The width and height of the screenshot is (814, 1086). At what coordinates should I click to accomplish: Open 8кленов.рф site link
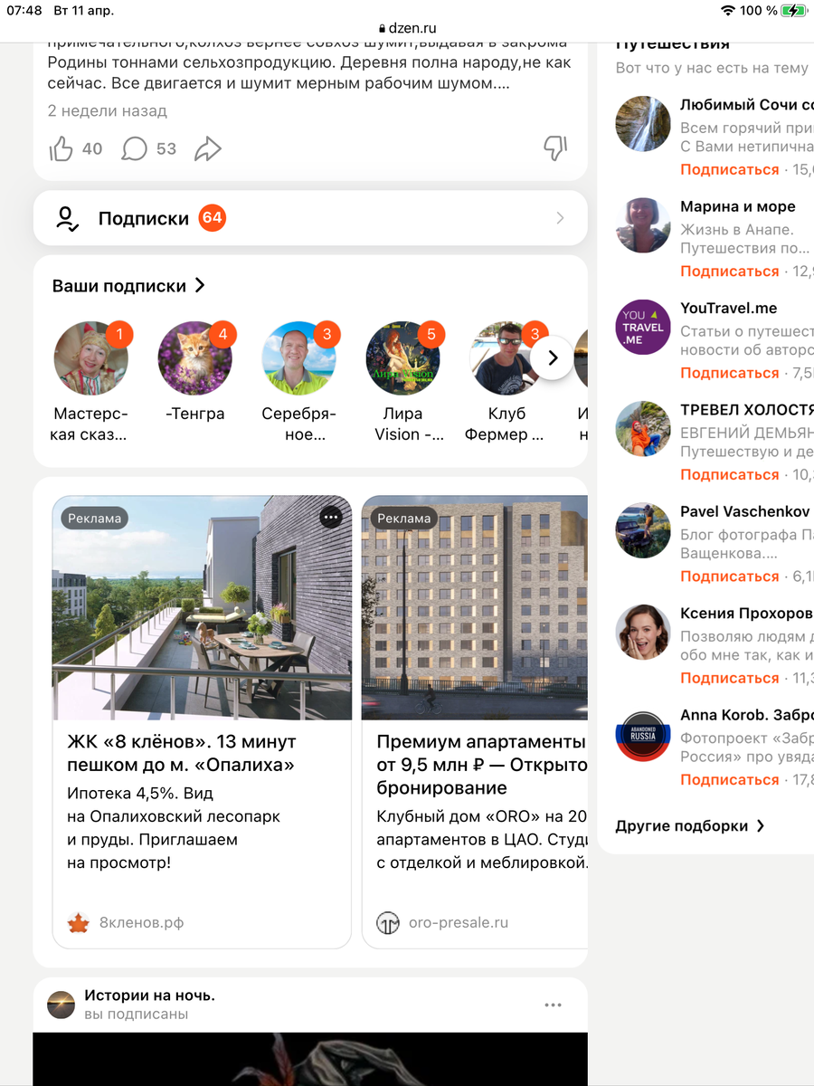coord(142,923)
